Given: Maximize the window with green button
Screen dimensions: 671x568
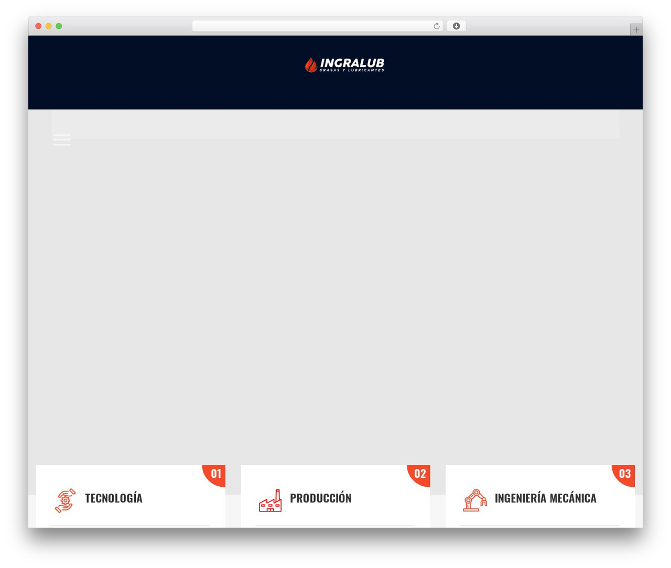Looking at the screenshot, I should (59, 26).
